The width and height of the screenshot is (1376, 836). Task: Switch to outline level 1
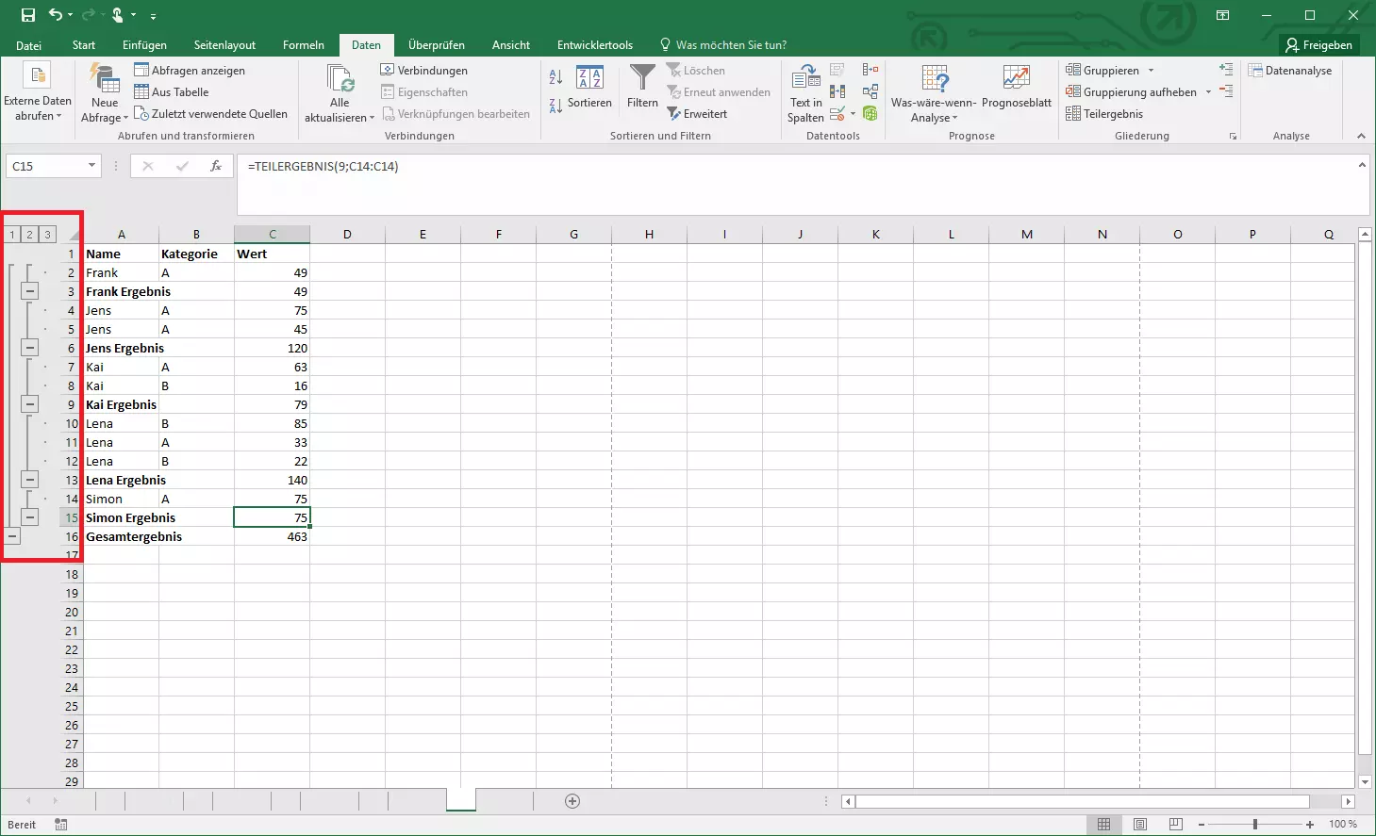(12, 235)
